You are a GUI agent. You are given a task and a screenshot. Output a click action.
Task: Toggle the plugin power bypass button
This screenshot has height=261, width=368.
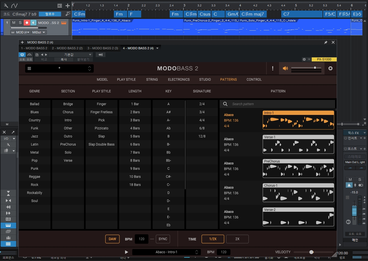(22, 55)
